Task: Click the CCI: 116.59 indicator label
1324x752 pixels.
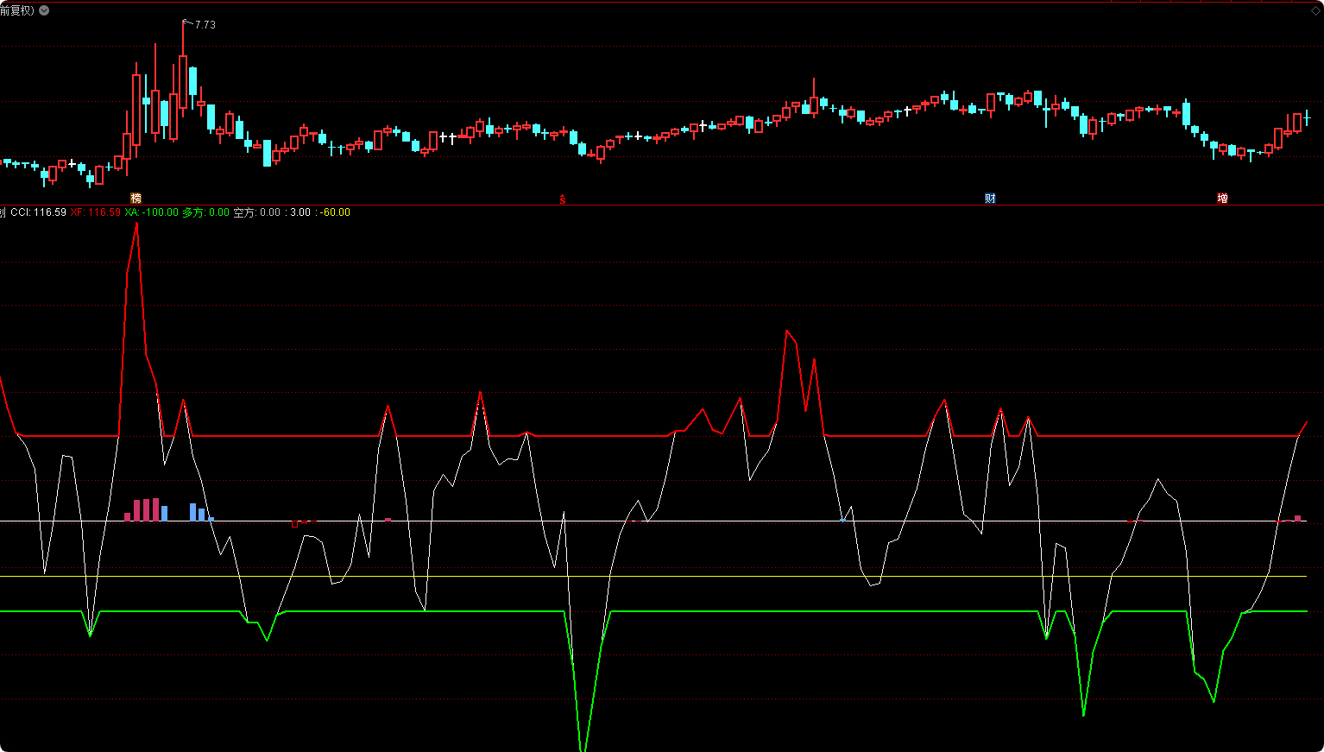Action: [x=38, y=212]
